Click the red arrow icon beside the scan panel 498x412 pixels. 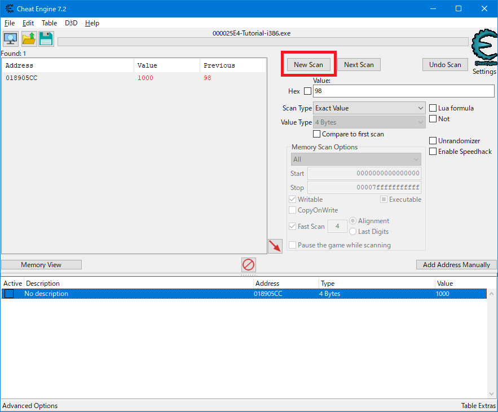(x=275, y=246)
